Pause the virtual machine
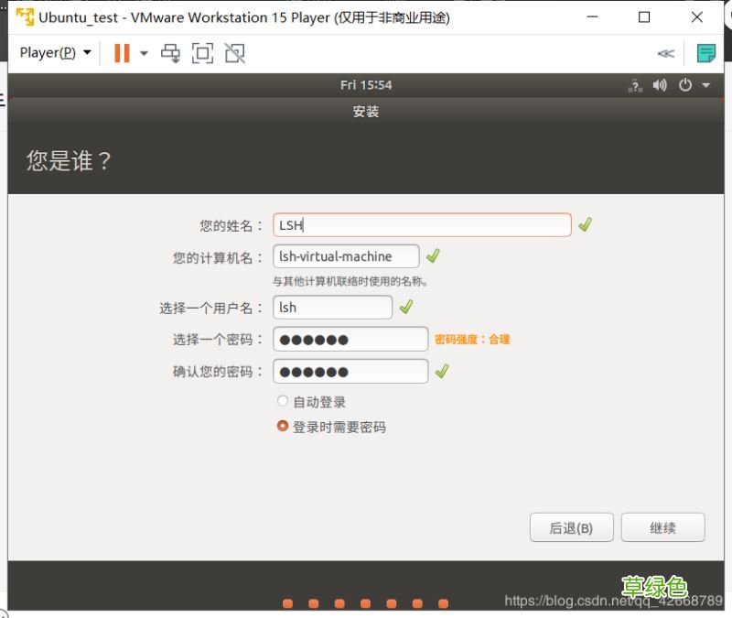Image resolution: width=732 pixels, height=618 pixels. click(122, 53)
